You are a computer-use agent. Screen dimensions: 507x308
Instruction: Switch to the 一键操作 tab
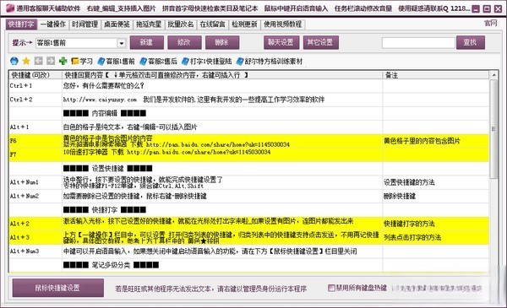(x=53, y=24)
